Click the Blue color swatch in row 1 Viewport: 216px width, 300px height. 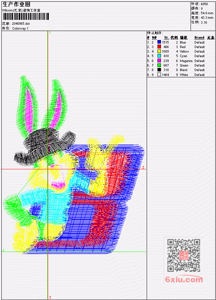[x=159, y=42]
